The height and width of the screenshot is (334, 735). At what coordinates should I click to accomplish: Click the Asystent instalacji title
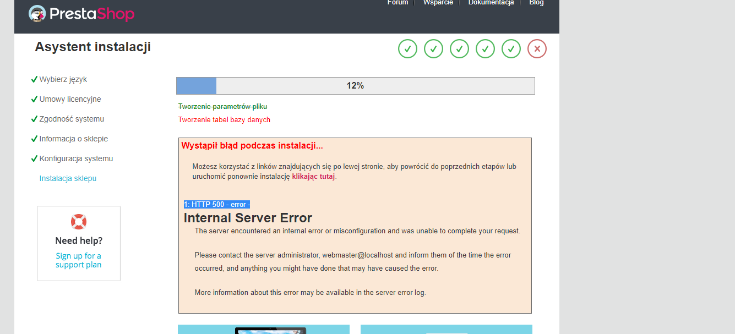[92, 47]
